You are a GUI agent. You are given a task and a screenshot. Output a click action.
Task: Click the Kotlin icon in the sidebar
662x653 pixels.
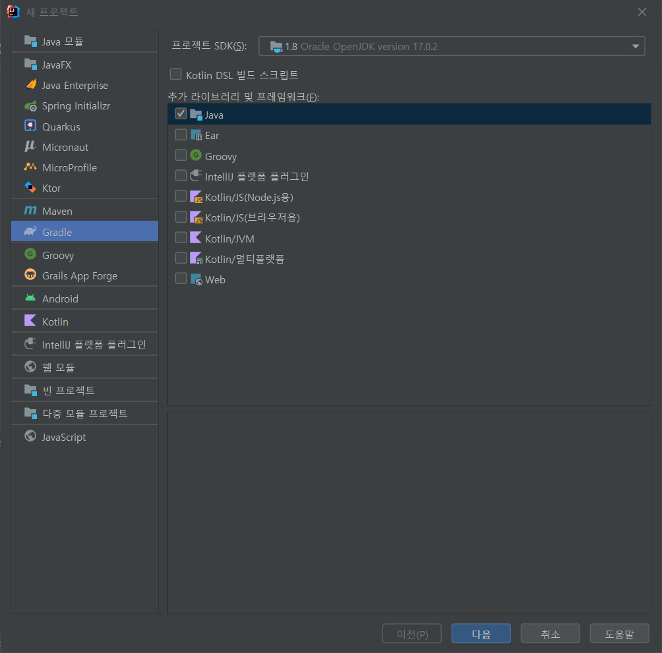click(x=30, y=321)
